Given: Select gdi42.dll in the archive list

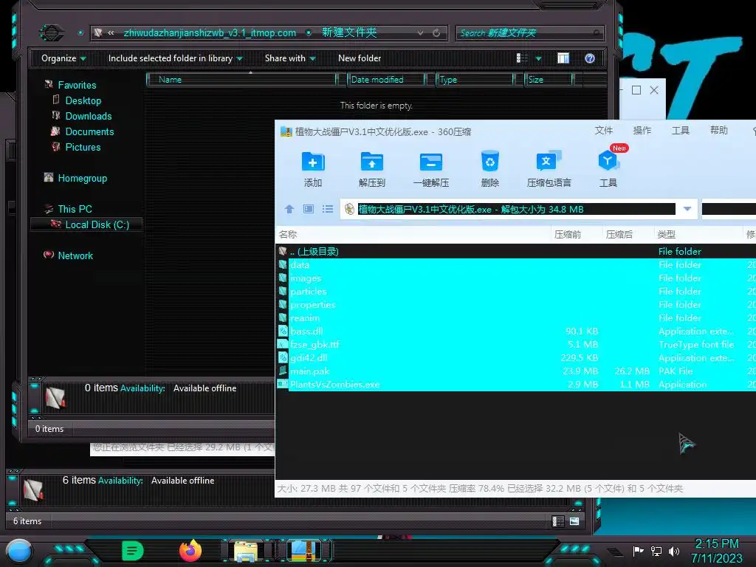Looking at the screenshot, I should click(515, 358).
